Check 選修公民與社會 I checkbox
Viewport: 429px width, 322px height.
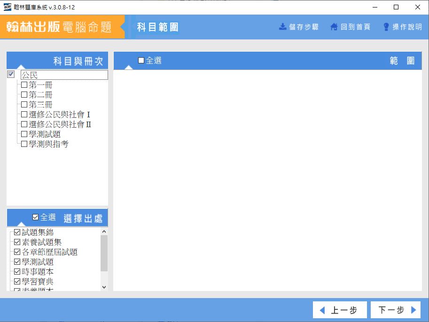pos(24,114)
